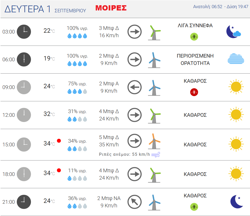This screenshot has height=216, width=250.
Task: Click the moon with cloud icon at 03:00
Action: click(233, 31)
